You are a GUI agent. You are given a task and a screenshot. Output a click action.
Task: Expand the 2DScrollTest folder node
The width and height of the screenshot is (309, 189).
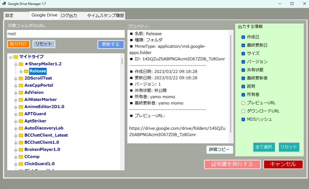(16, 79)
